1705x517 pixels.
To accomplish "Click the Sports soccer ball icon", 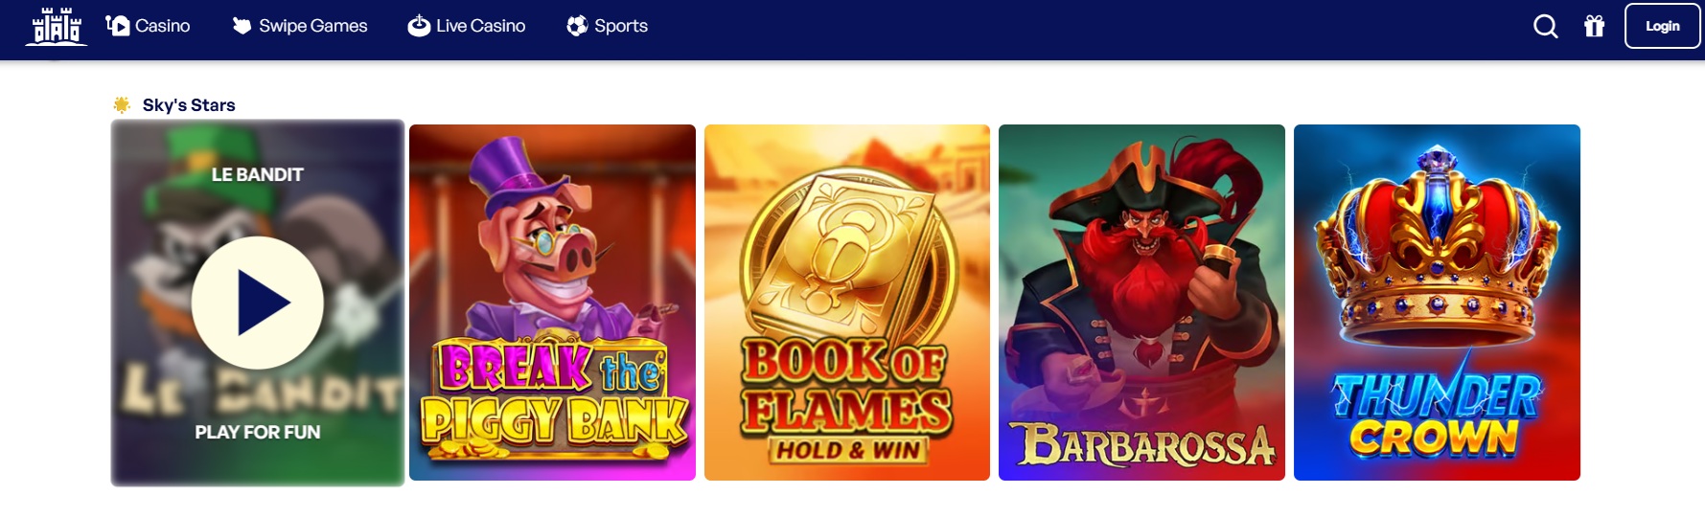I will click(x=577, y=26).
